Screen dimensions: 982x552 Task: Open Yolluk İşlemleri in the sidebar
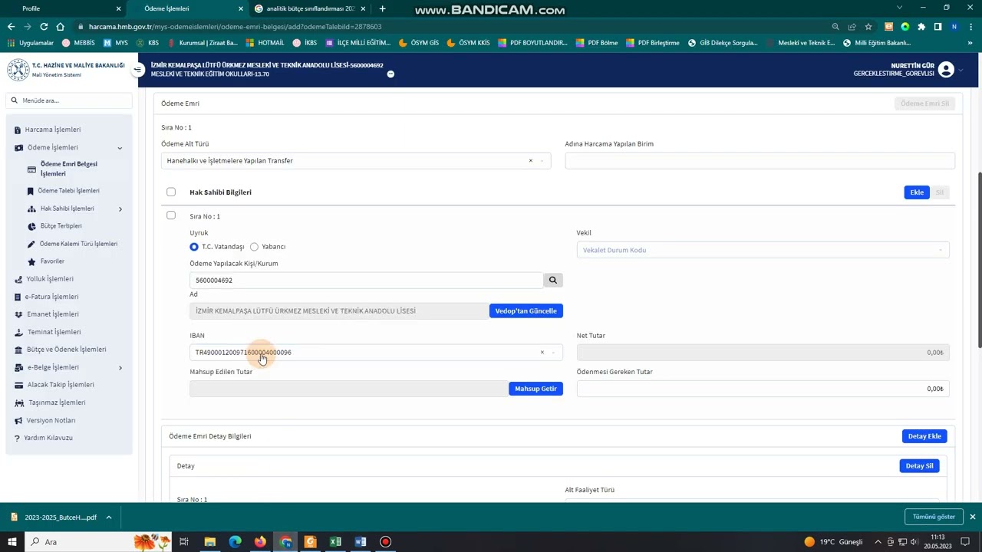50,279
